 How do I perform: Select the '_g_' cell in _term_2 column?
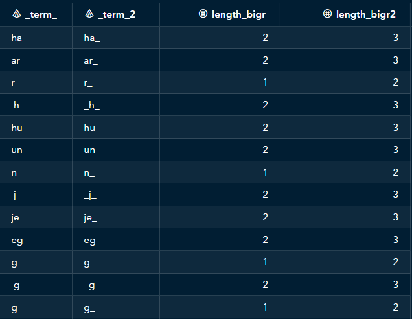[92, 285]
